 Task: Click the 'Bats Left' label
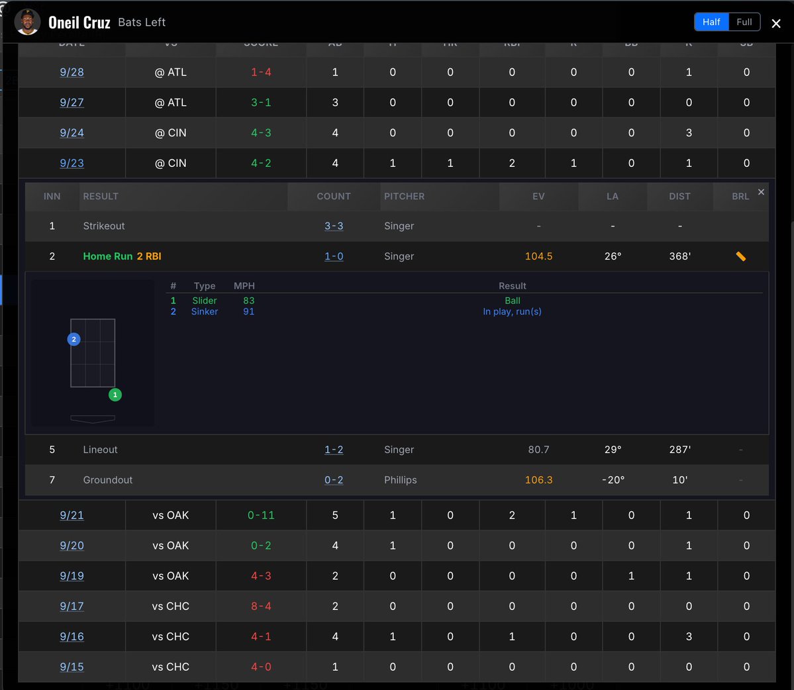click(142, 23)
